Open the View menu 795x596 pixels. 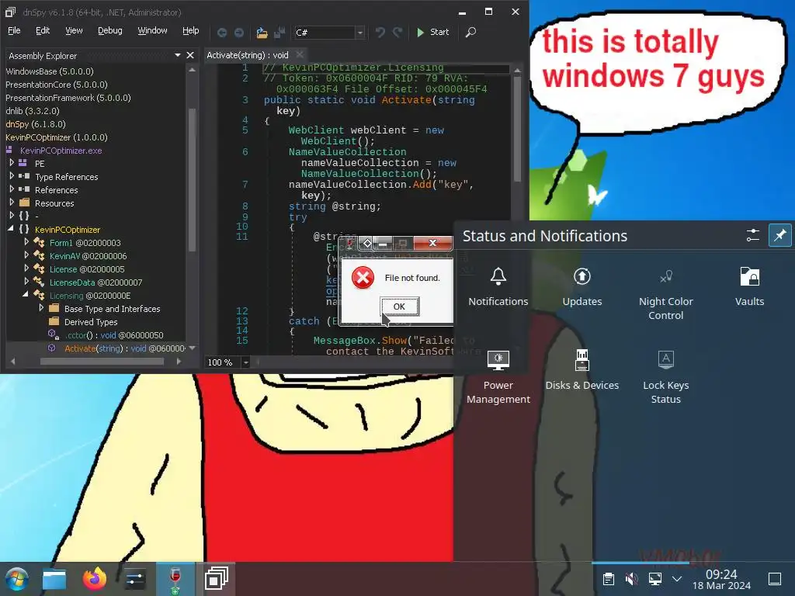pos(74,30)
